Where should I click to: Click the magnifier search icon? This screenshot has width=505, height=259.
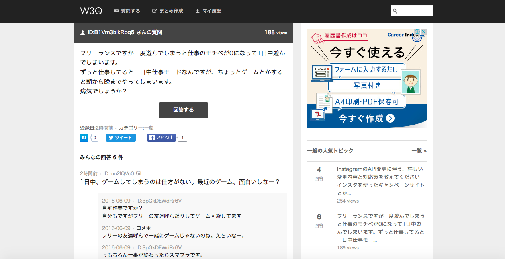point(395,11)
